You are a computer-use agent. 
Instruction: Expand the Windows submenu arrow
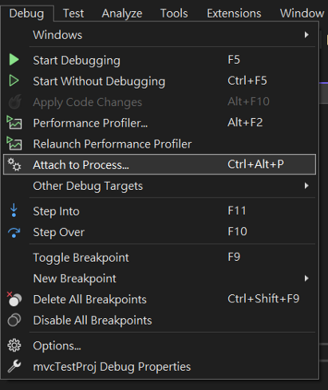306,35
